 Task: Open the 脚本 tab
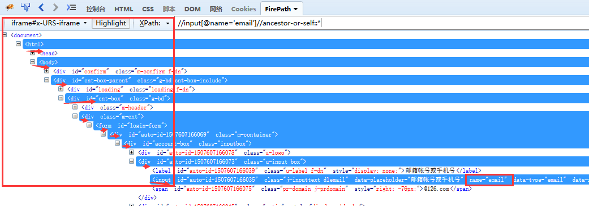coord(169,8)
